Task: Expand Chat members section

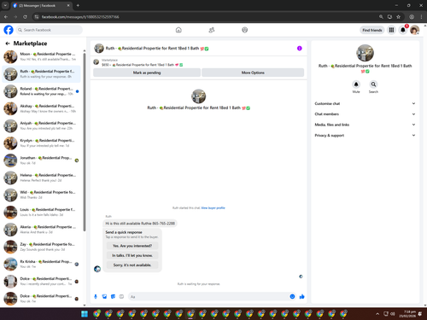Action: [365, 114]
